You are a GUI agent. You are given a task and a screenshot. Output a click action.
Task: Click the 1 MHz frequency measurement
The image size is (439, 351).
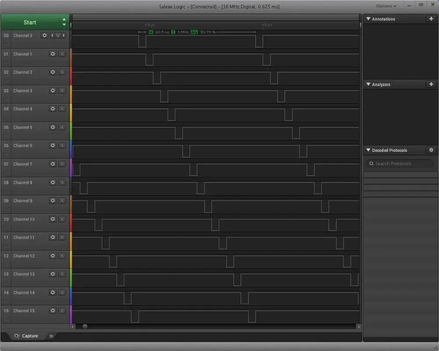tap(183, 32)
